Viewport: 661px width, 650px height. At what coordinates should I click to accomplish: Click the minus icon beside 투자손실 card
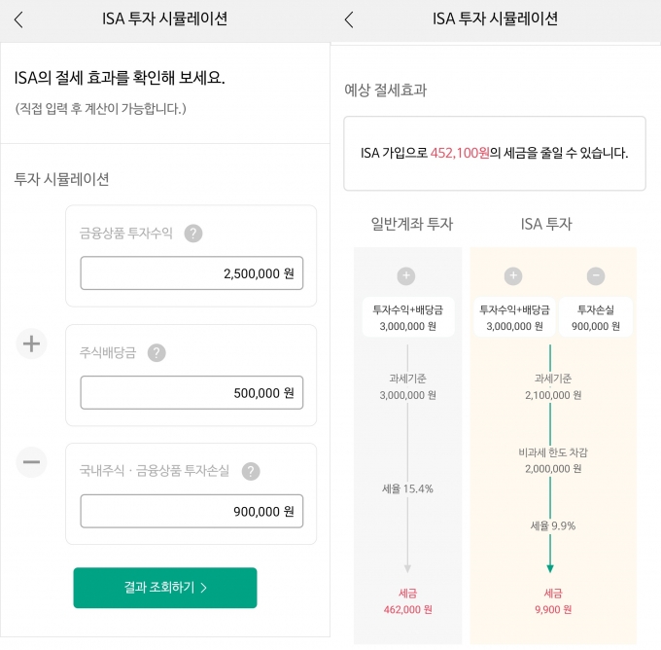(x=31, y=462)
